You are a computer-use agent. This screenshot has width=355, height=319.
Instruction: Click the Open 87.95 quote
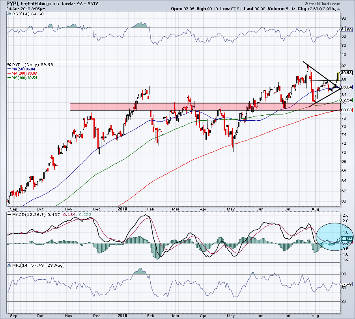coord(183,9)
